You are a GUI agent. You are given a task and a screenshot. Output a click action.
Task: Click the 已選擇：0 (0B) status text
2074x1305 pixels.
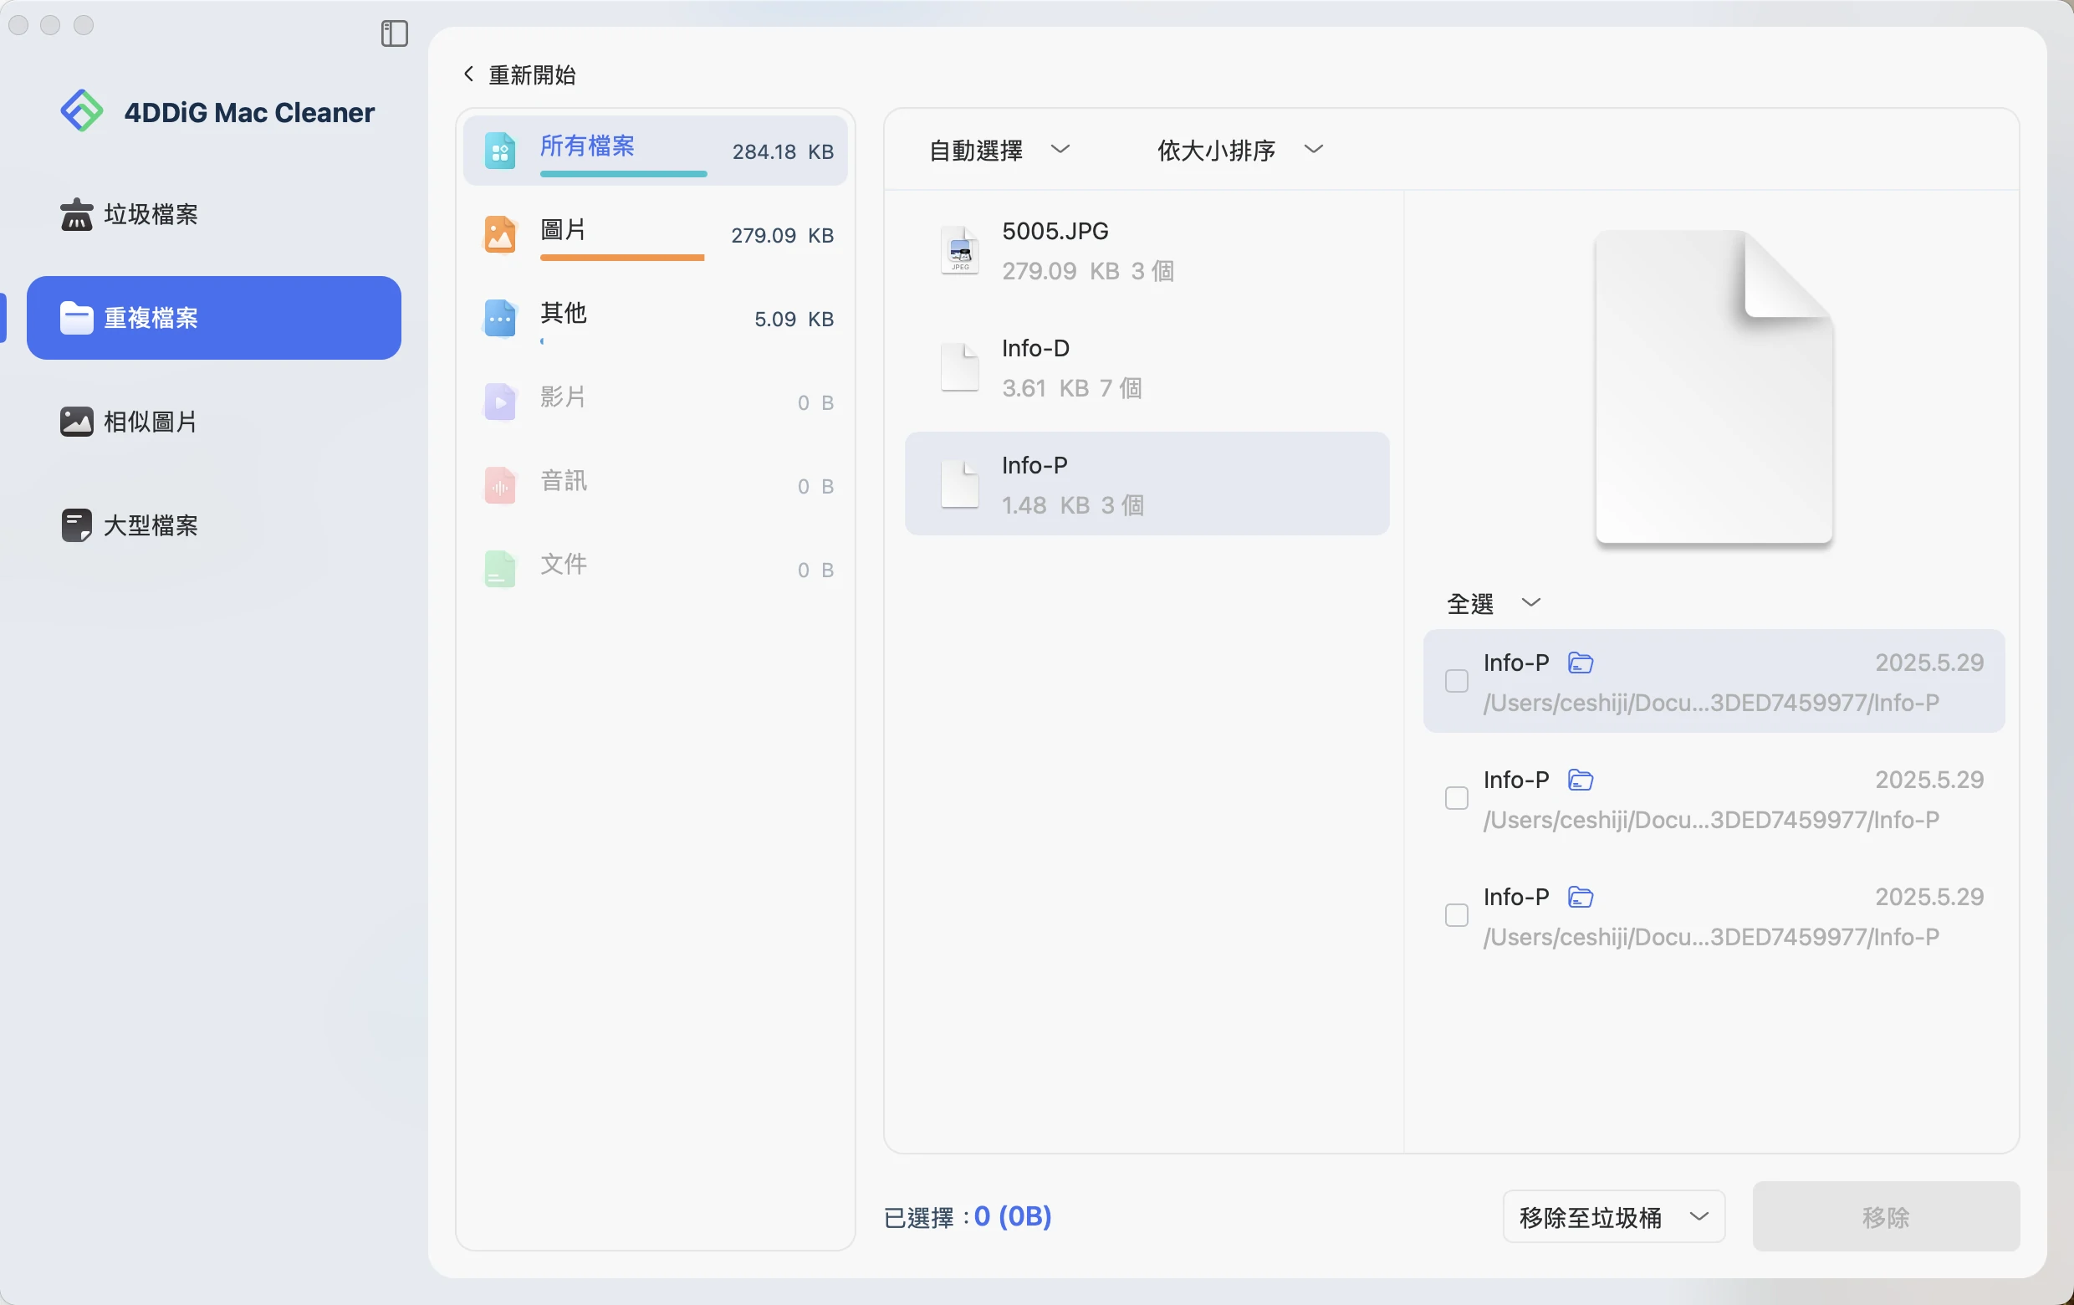click(968, 1216)
